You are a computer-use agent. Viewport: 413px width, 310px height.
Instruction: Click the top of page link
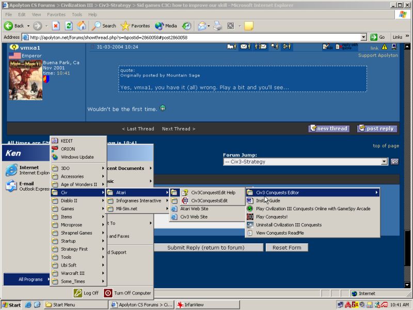pos(386,146)
